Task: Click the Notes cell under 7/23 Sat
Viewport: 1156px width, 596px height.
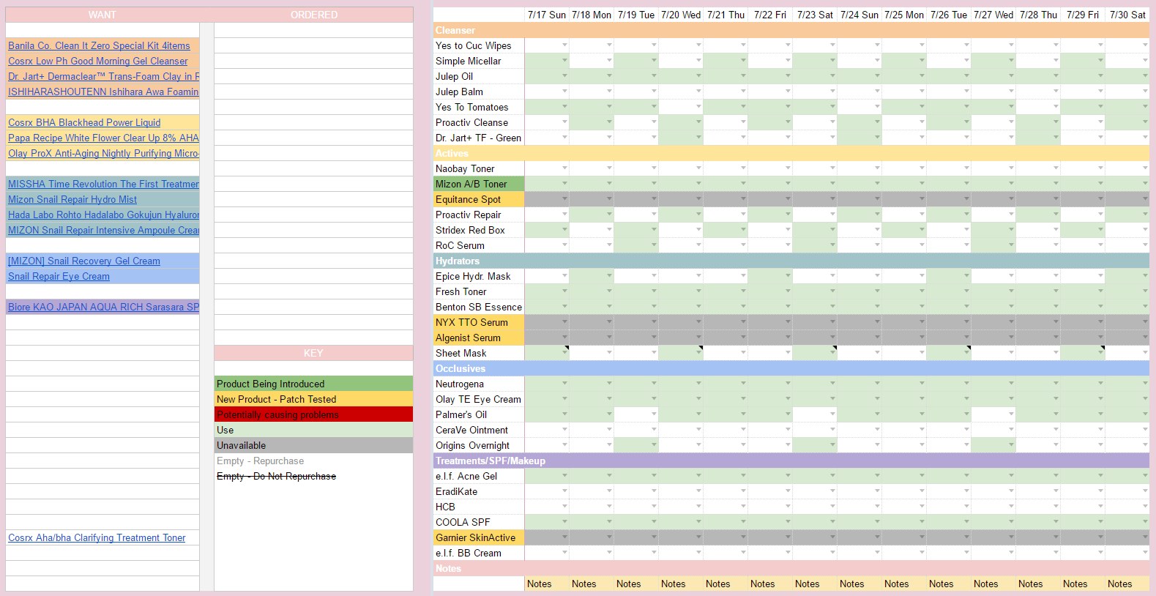Action: pos(815,584)
